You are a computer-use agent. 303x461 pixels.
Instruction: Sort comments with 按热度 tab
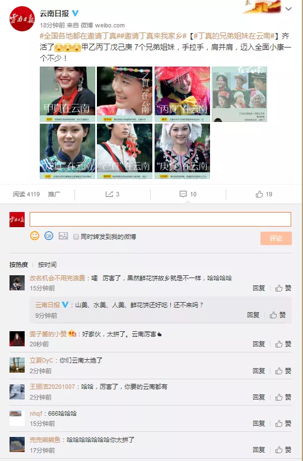(x=18, y=265)
